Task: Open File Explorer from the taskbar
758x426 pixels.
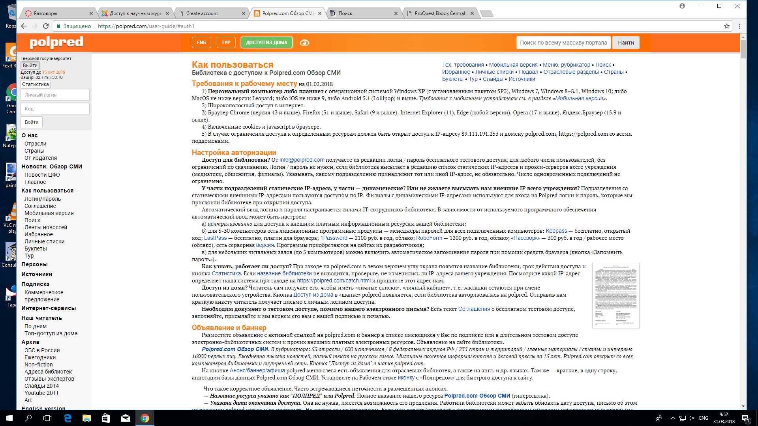Action: 86,418
